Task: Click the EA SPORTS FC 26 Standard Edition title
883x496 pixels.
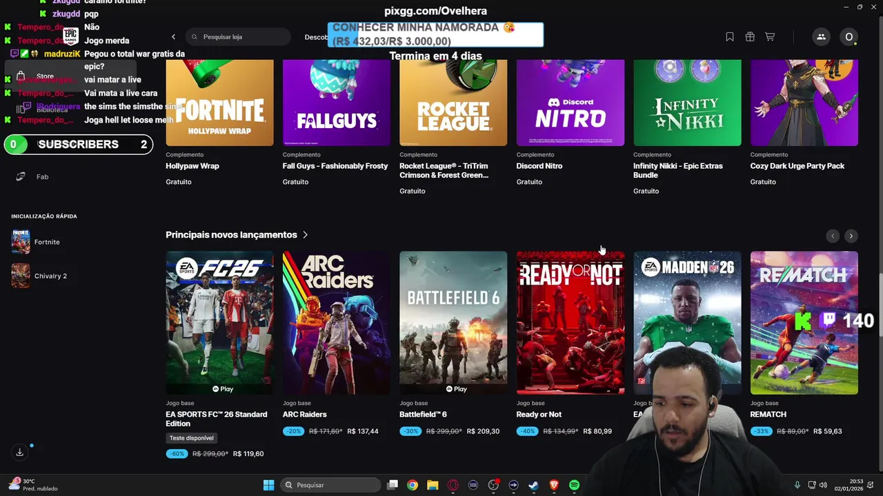Action: coord(217,419)
